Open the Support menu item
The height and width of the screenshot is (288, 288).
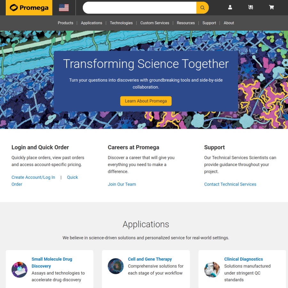[209, 23]
